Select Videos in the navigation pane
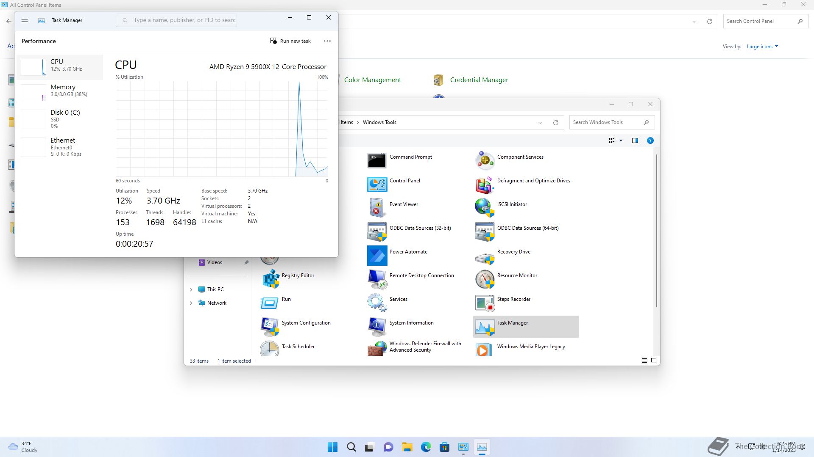 pyautogui.click(x=215, y=262)
